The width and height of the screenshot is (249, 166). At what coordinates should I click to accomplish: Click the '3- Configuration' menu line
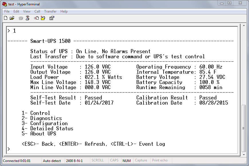tap(45, 123)
